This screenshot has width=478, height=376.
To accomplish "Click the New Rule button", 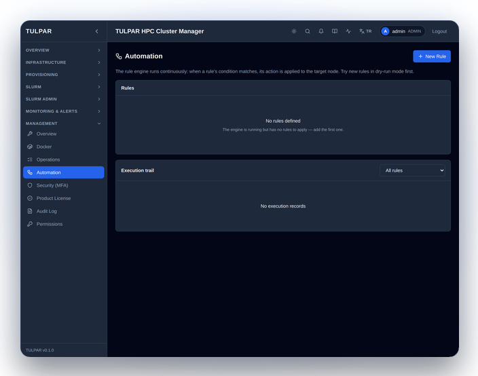I will click(432, 56).
